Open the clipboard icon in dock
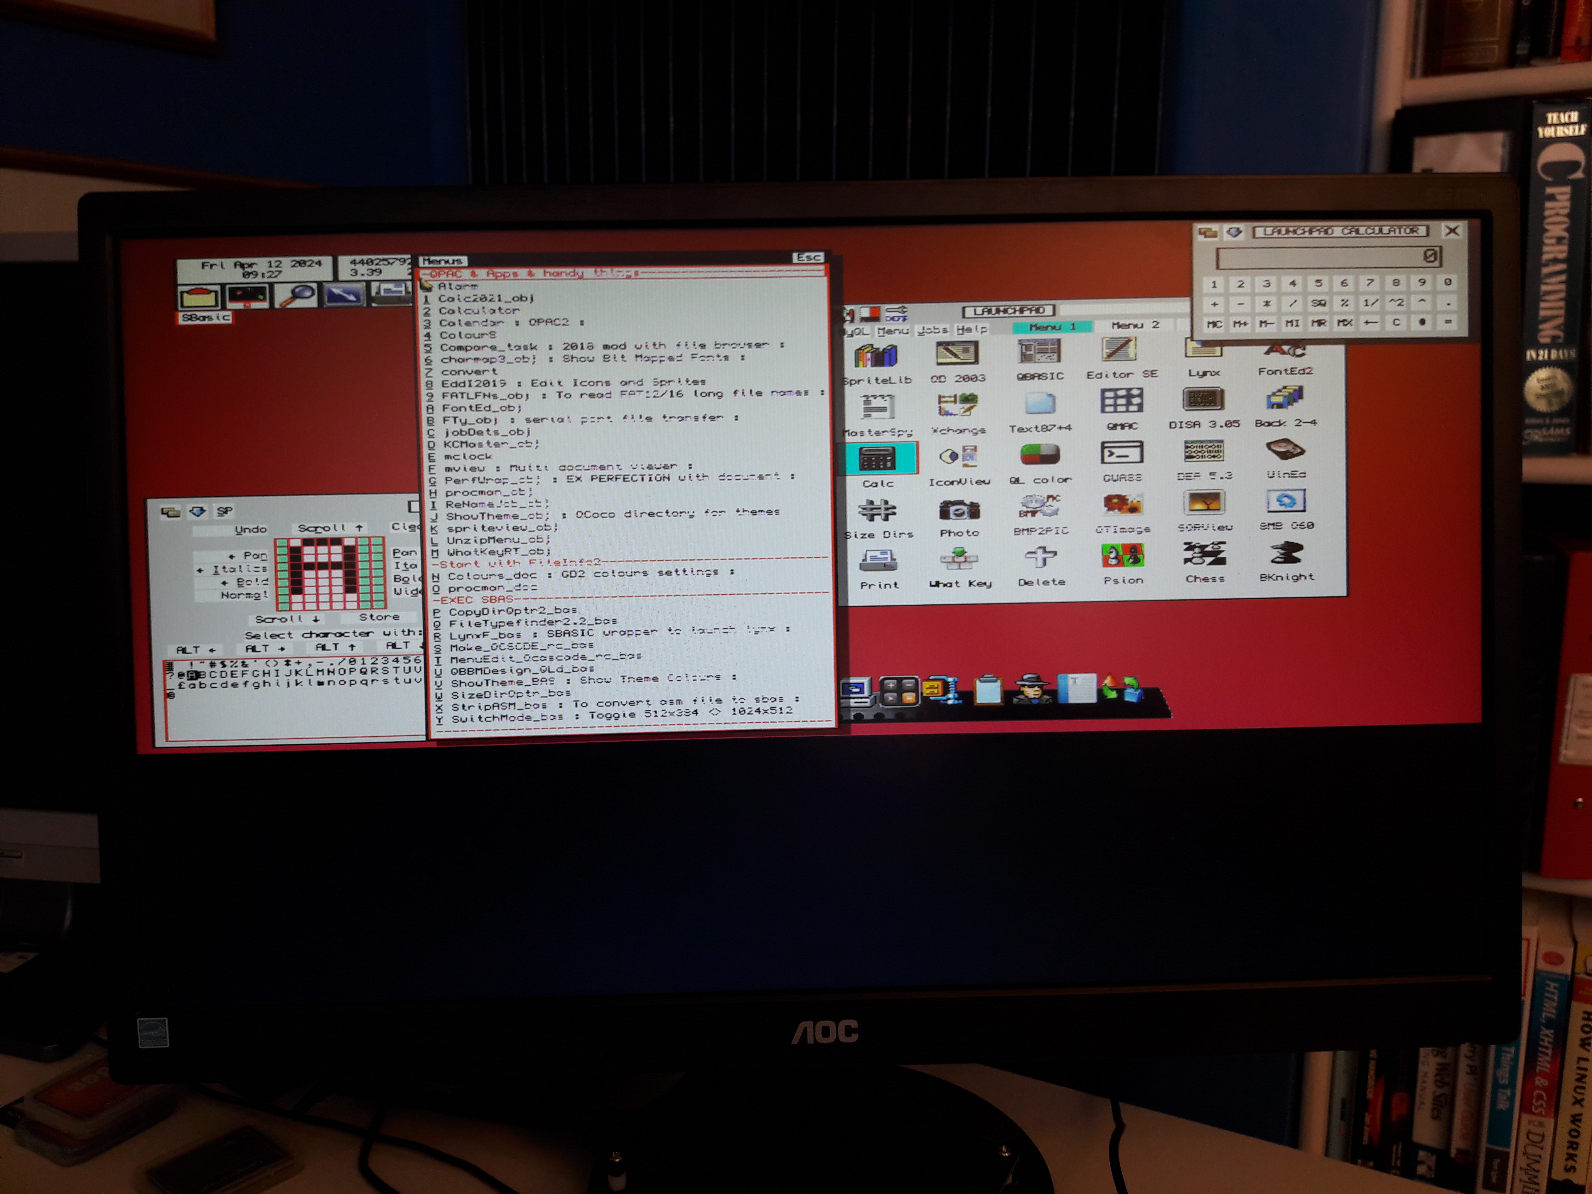 (x=988, y=690)
